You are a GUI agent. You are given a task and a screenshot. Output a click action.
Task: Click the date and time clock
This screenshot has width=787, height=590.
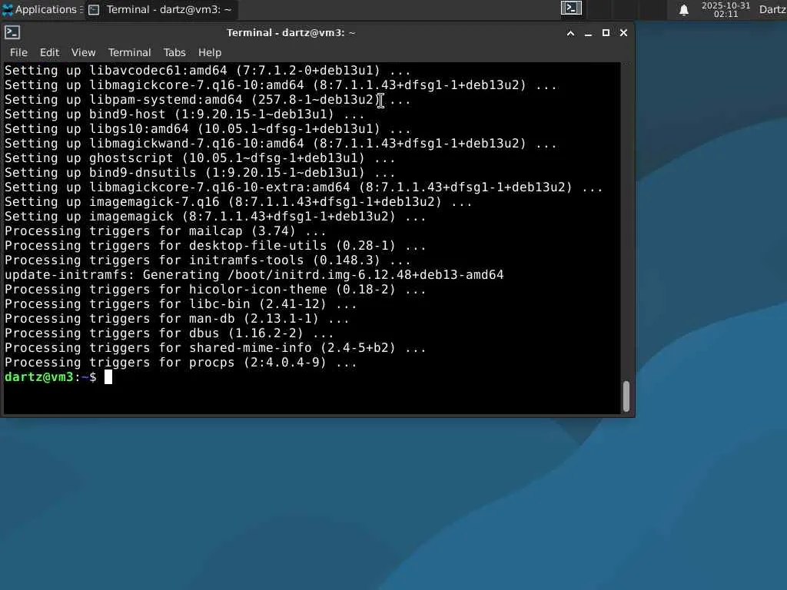click(726, 9)
